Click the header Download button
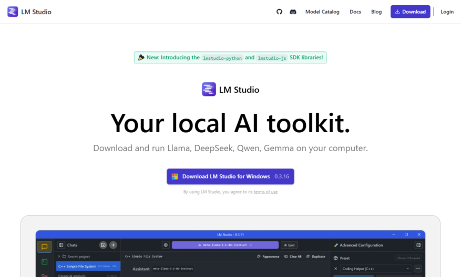 click(410, 12)
